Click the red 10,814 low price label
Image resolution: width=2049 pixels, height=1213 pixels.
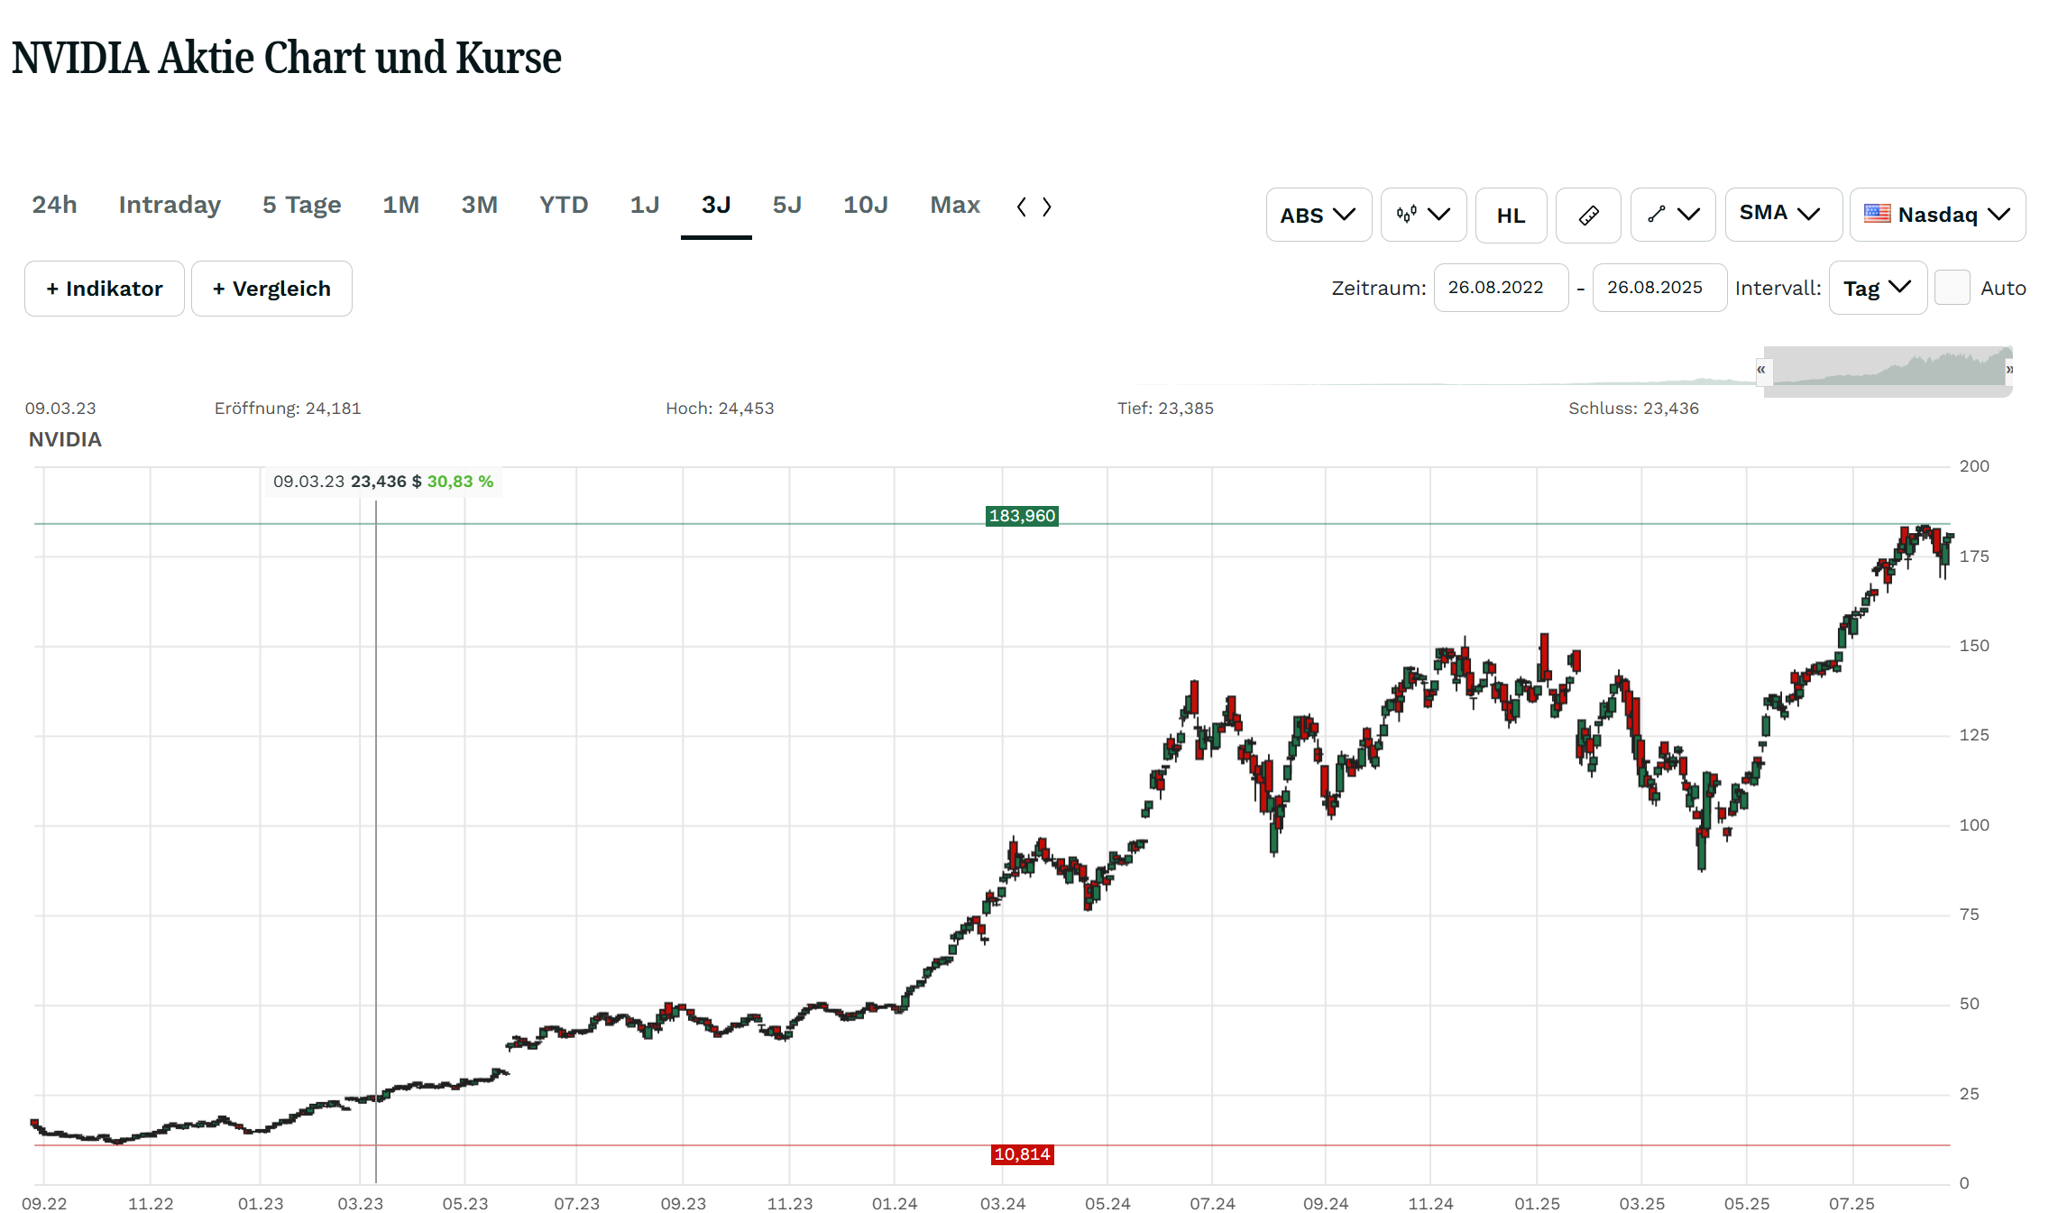[x=1022, y=1154]
